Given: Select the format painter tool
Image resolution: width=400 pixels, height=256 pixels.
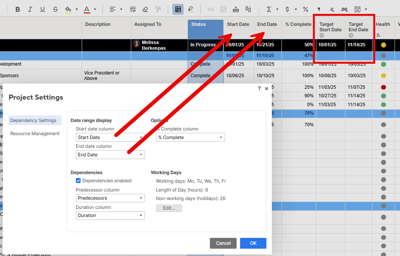Looking at the screenshot, I should 158,9.
